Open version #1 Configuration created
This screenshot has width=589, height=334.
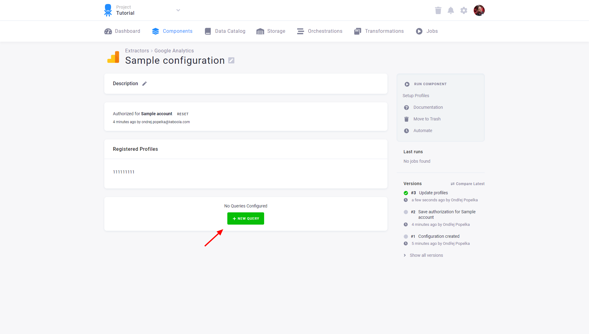[439, 236]
